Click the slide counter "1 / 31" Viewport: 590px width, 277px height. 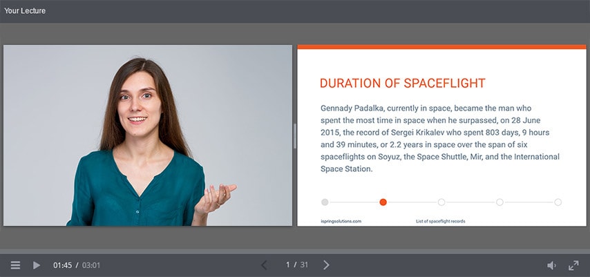click(x=297, y=265)
